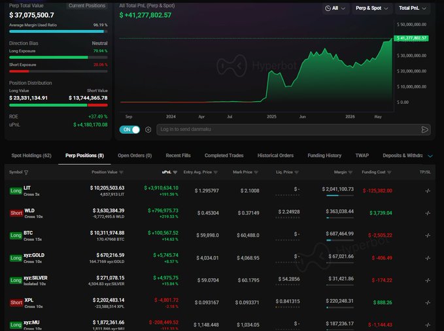Click Short Value $13,744,365.78
The height and width of the screenshot is (331, 444).
[x=88, y=97]
